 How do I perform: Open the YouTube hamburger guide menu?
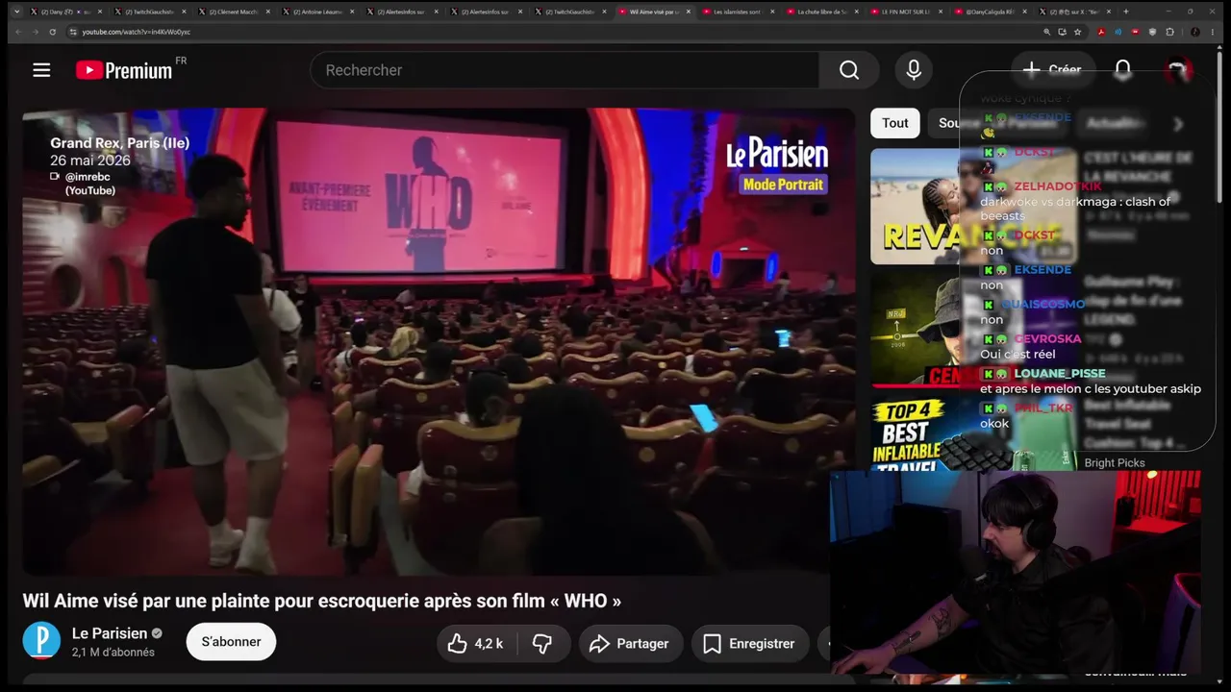pos(41,70)
